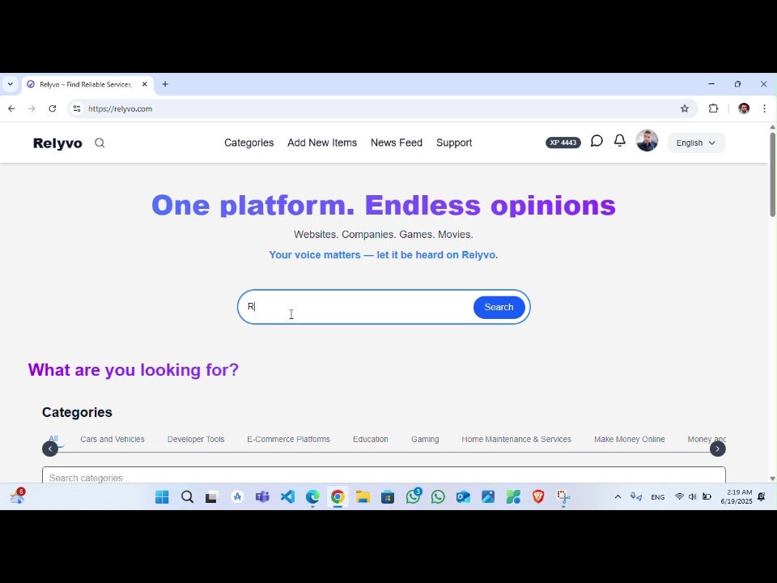
Task: Click the Relyvo logo
Action: pyautogui.click(x=57, y=143)
